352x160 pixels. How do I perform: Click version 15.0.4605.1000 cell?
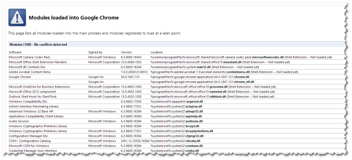pyautogui.click(x=131, y=87)
